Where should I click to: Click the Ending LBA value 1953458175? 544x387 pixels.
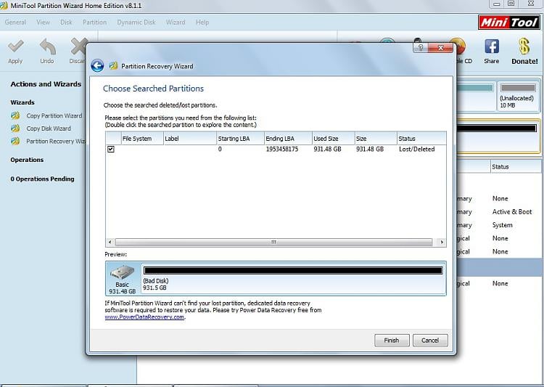click(282, 149)
